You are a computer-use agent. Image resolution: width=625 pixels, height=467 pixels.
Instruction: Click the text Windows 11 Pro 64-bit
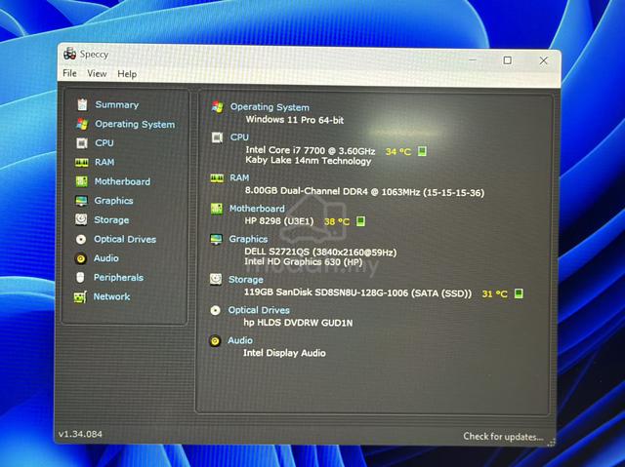pos(295,120)
